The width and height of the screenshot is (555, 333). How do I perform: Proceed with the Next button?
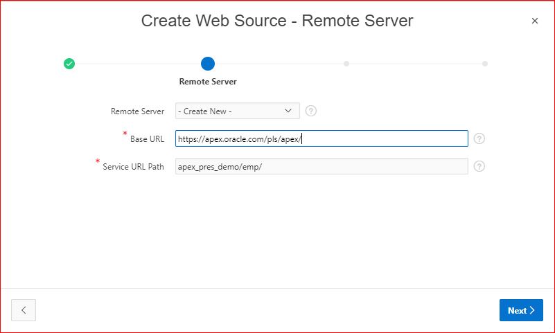click(x=521, y=310)
